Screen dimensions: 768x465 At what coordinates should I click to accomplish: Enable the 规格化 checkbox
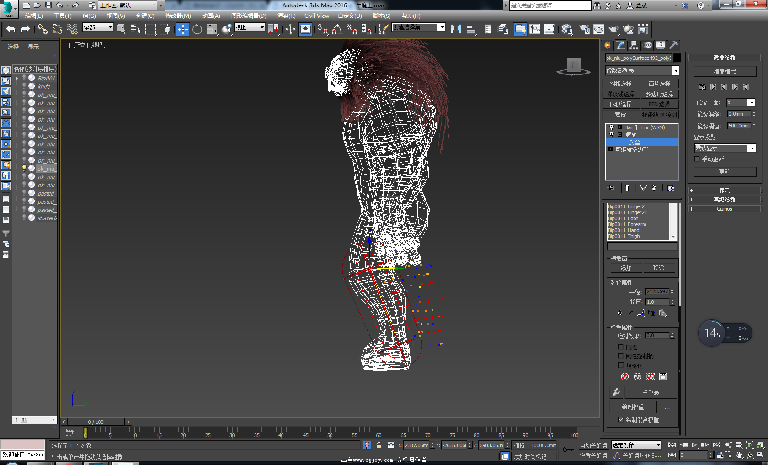coord(621,365)
